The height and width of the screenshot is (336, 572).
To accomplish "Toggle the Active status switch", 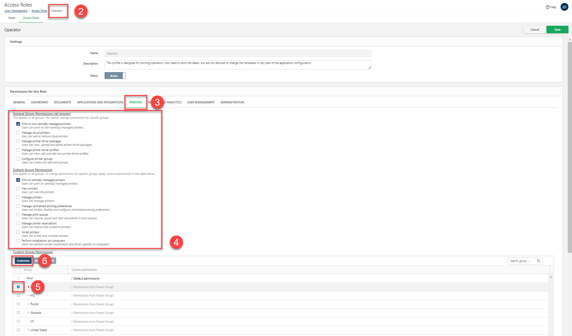I will coord(115,76).
